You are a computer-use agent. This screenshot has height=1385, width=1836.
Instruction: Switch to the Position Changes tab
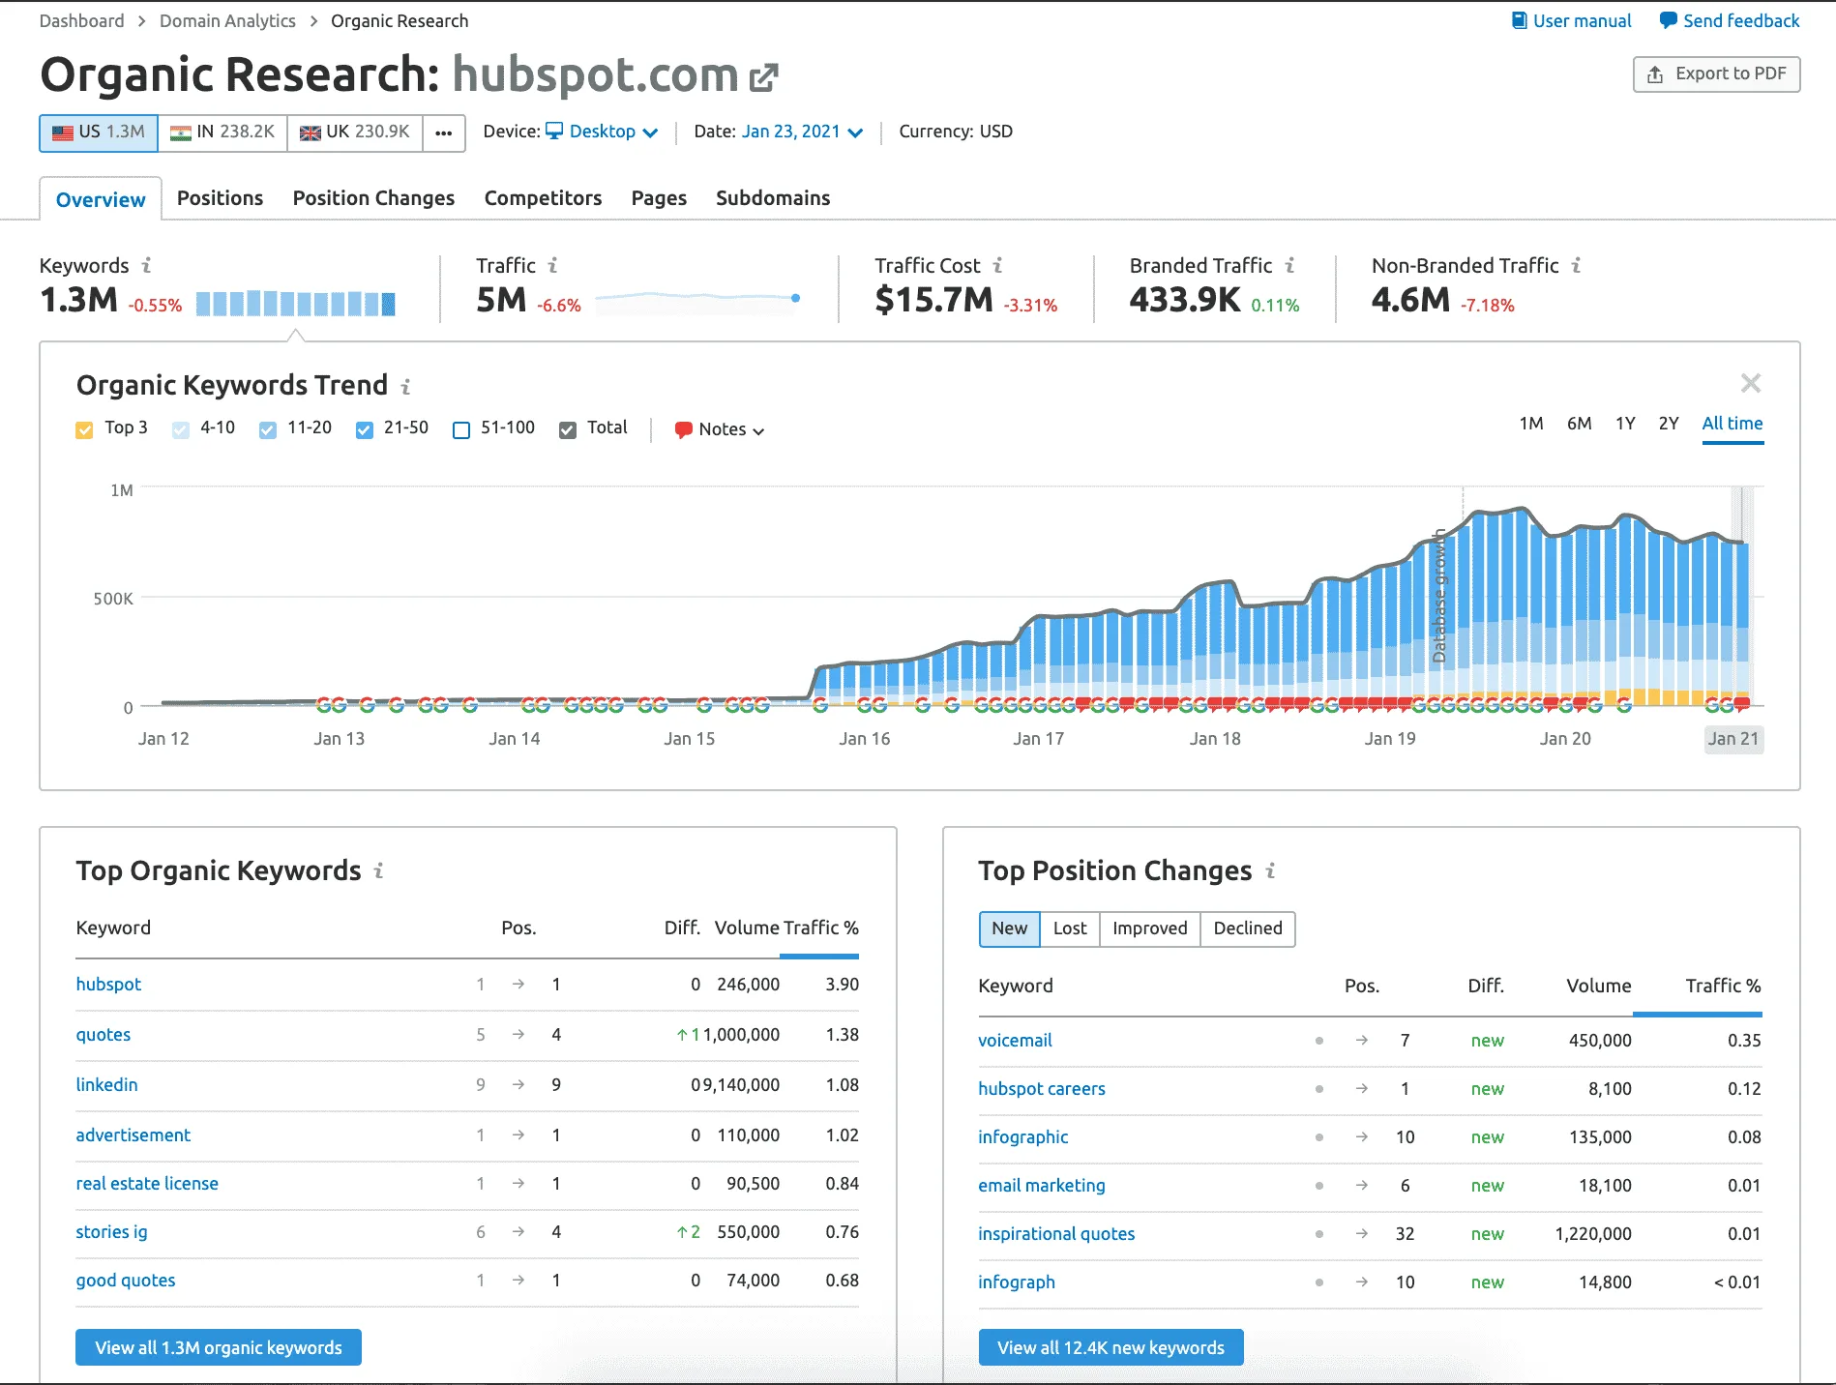point(373,198)
